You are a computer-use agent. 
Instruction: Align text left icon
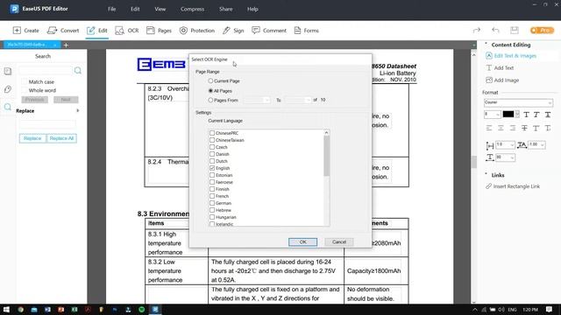coord(489,128)
